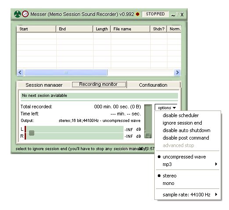Screen dimensions: 229x210
Task: Click 'stereo;16 bit;44100Hz - uncompressed wave' text
Action: coord(99,121)
